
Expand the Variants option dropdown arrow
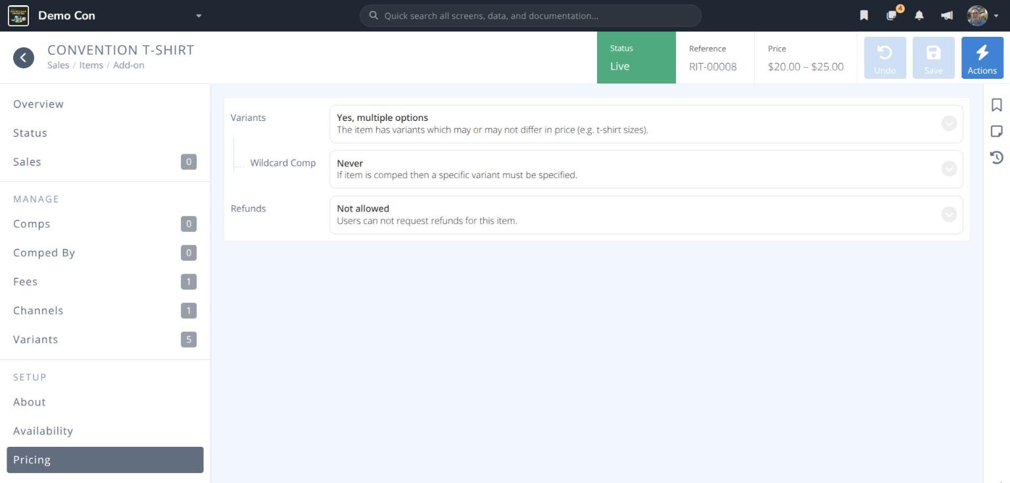tap(949, 124)
